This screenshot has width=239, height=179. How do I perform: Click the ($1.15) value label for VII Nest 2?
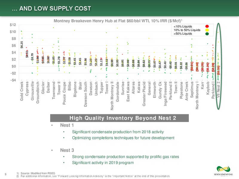[x=219, y=70]
